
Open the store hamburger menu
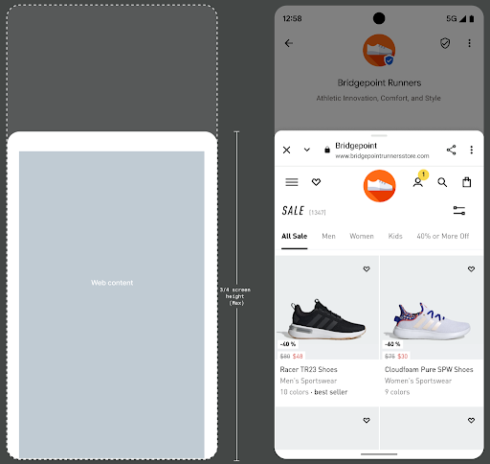[x=292, y=182]
